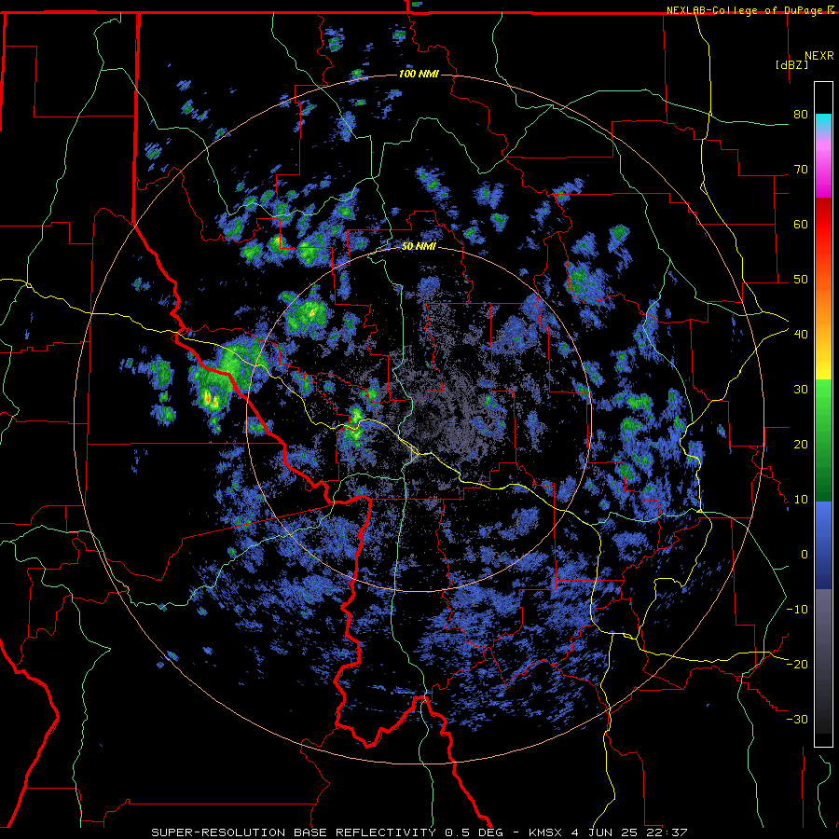This screenshot has width=839, height=839.
Task: Click the -30 value on dBZ scale
Action: pos(797,720)
